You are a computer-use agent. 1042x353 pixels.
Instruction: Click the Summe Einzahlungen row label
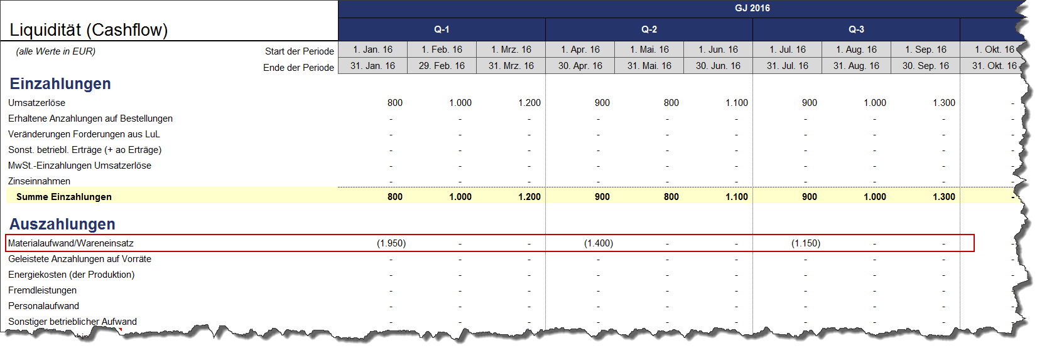pyautogui.click(x=63, y=197)
